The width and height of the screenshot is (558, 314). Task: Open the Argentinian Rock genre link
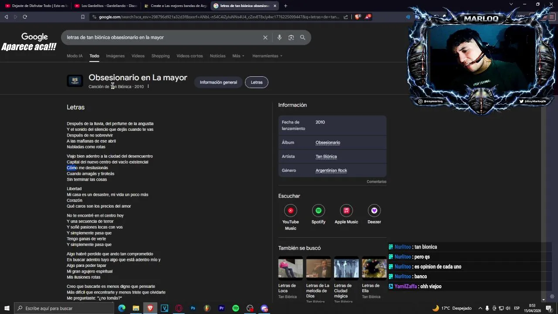331,171
